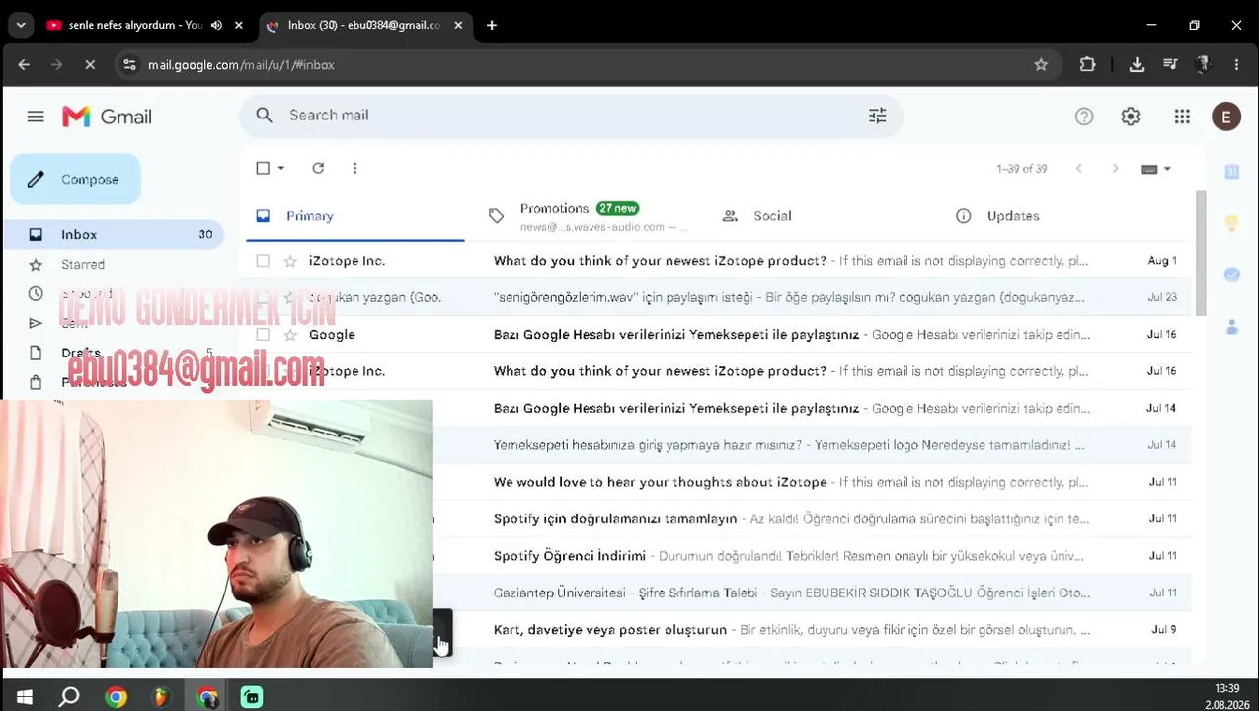Viewport: 1259px width, 711px height.
Task: Open Chrome tab search dropdown
Action: point(21,25)
